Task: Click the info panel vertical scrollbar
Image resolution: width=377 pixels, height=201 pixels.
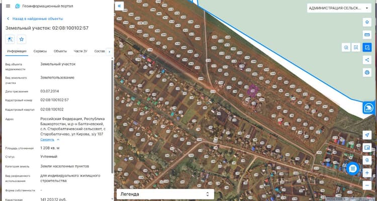Action: click(x=112, y=117)
